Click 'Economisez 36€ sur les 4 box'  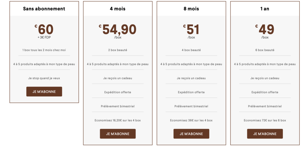(191, 120)
